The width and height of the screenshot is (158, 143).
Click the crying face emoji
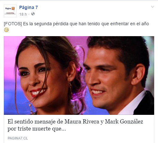coord(6,30)
